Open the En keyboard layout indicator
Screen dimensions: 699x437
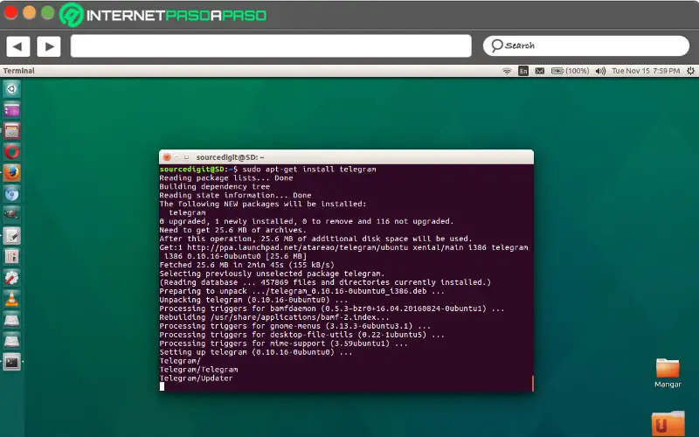pos(523,71)
